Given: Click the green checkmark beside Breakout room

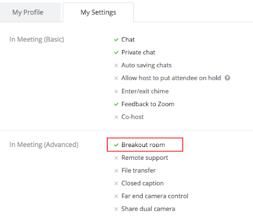Looking at the screenshot, I should (116, 145).
